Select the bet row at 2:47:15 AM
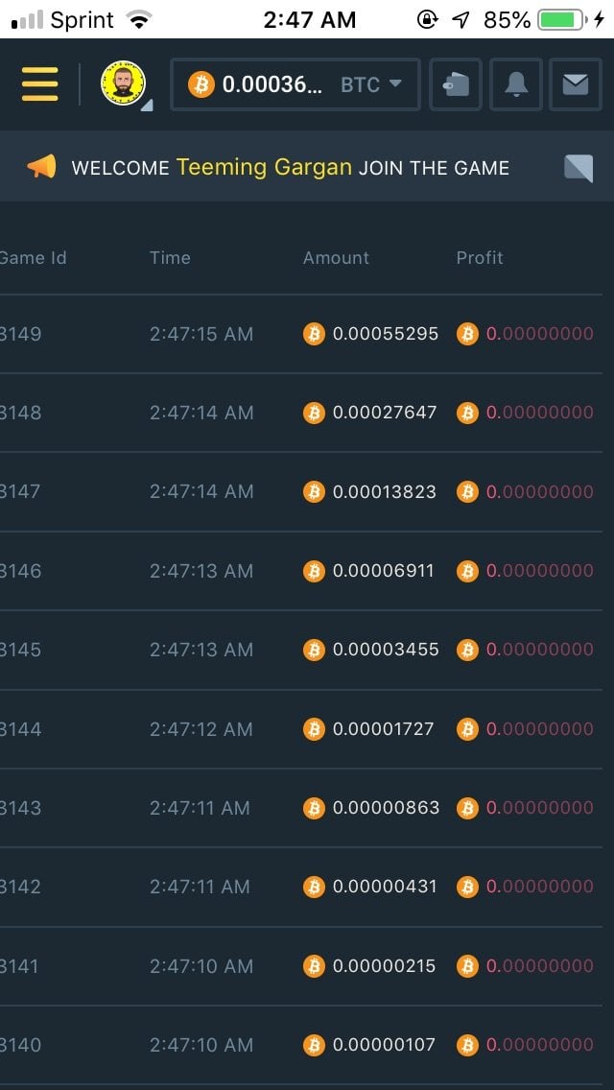 tap(201, 334)
